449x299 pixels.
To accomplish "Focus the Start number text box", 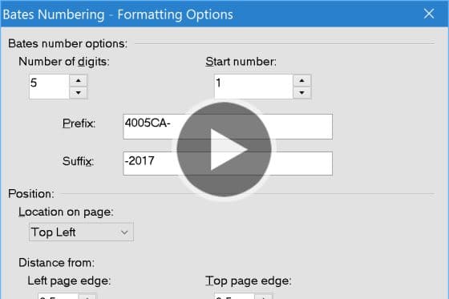I will coord(253,87).
